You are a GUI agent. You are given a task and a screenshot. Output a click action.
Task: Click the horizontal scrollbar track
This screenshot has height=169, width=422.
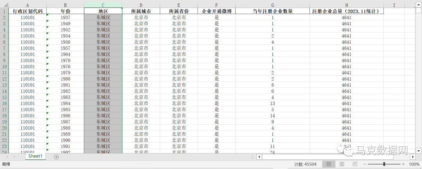(336, 157)
